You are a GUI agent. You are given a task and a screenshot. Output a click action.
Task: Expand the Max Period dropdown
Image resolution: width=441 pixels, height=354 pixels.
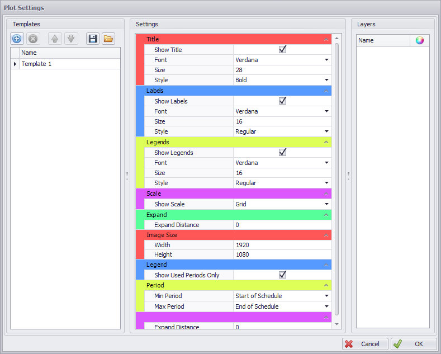point(326,306)
